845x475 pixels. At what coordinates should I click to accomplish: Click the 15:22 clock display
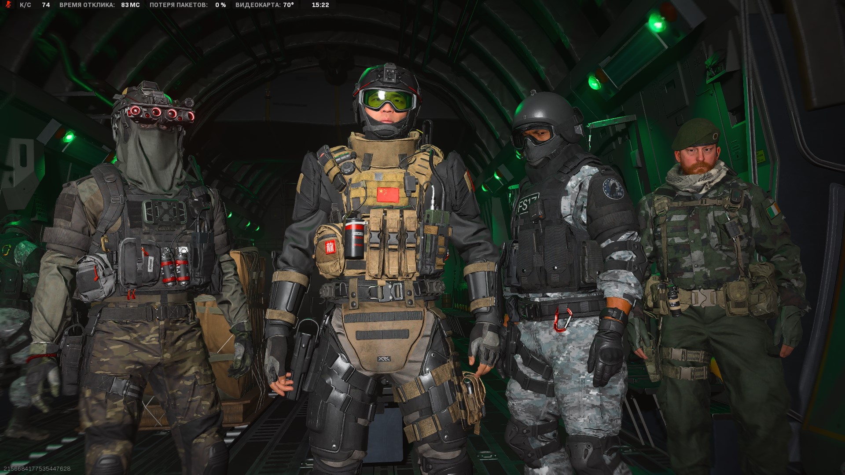pyautogui.click(x=320, y=5)
